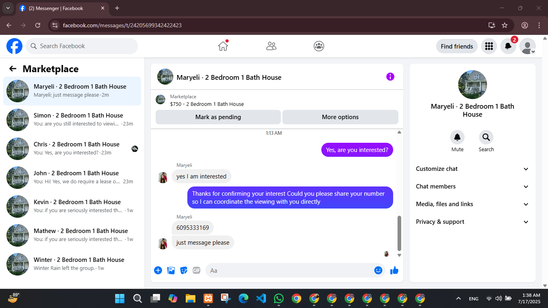Go to the Facebook Home icon

pos(223,46)
